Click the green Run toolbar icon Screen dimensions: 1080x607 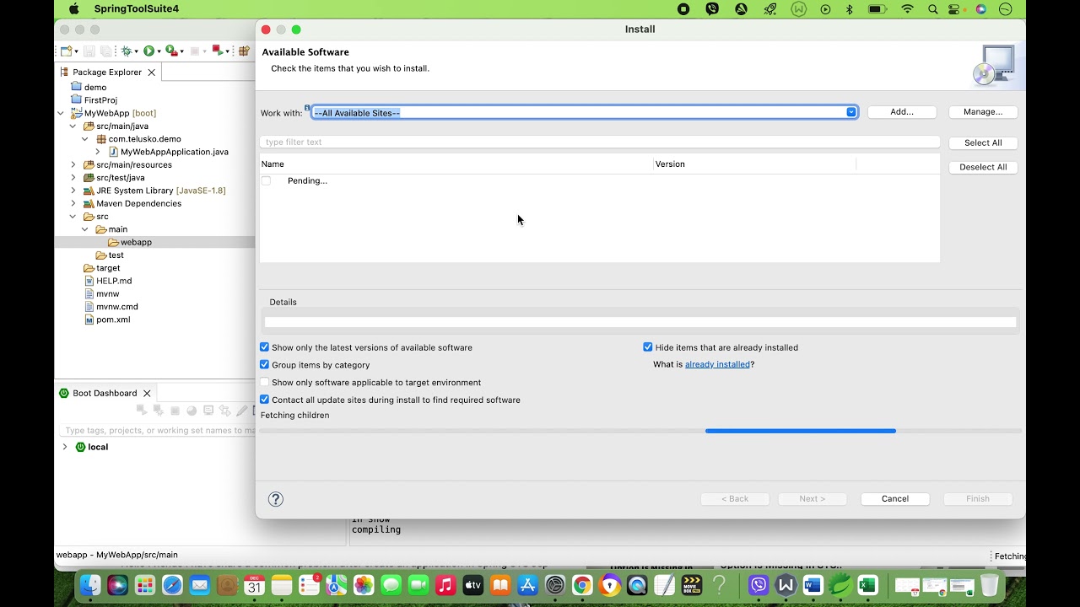(x=148, y=51)
